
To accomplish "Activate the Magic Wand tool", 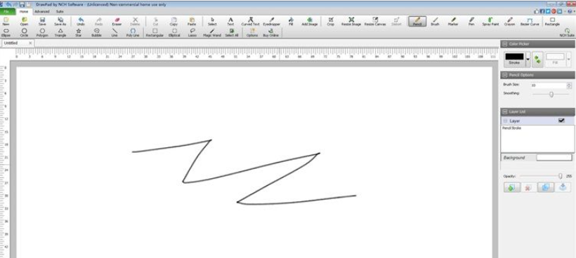I will tap(212, 33).
